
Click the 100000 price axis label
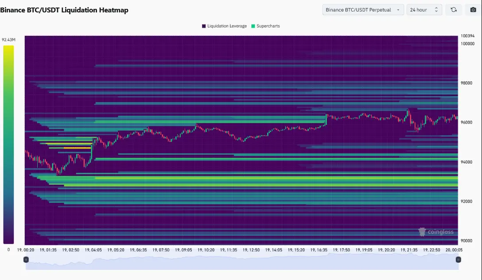(x=467, y=44)
